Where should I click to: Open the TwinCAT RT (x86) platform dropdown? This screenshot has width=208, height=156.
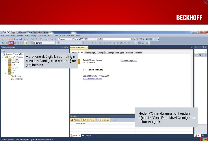(96, 39)
